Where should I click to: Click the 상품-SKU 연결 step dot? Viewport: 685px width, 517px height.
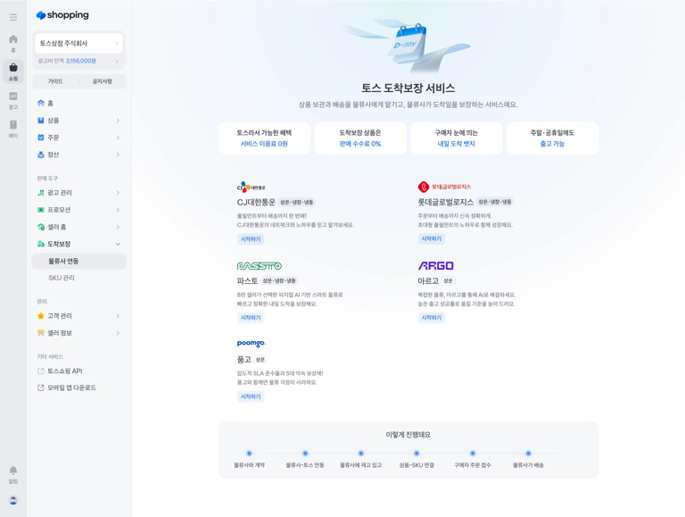[417, 453]
